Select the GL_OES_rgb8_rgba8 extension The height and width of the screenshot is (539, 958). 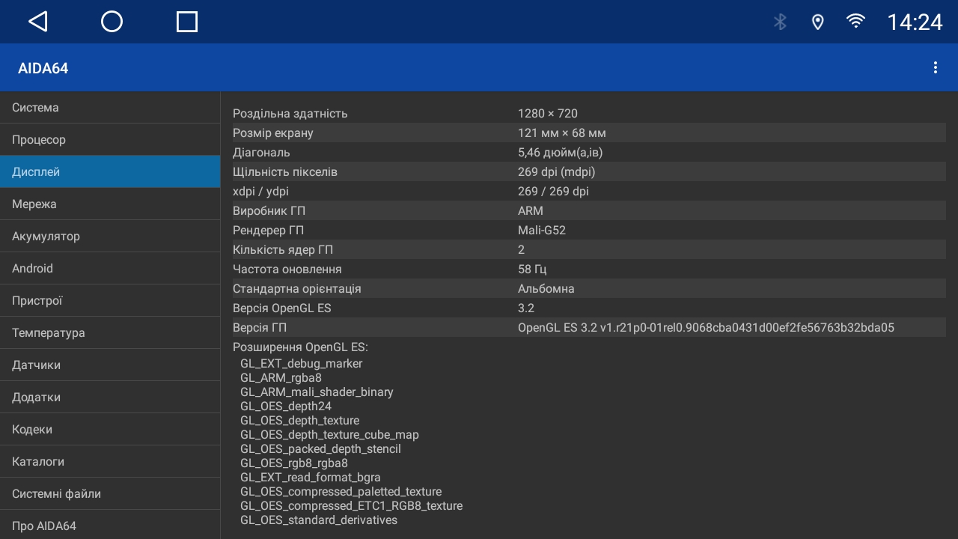(x=294, y=463)
